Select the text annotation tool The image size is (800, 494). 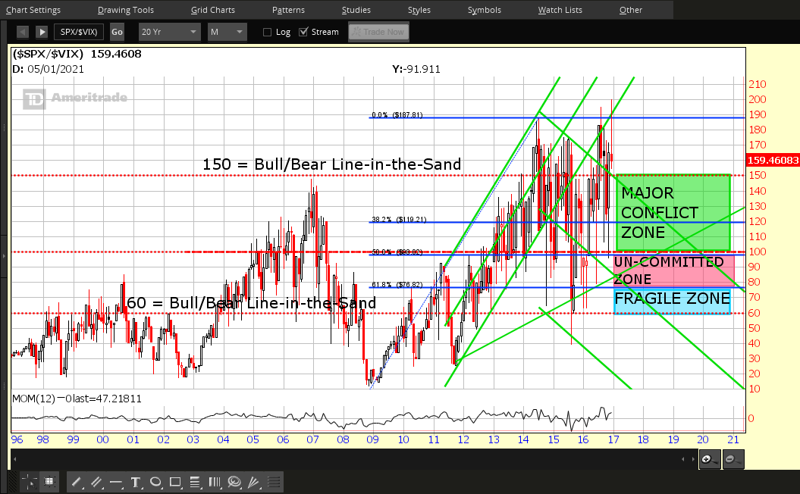pyautogui.click(x=136, y=482)
